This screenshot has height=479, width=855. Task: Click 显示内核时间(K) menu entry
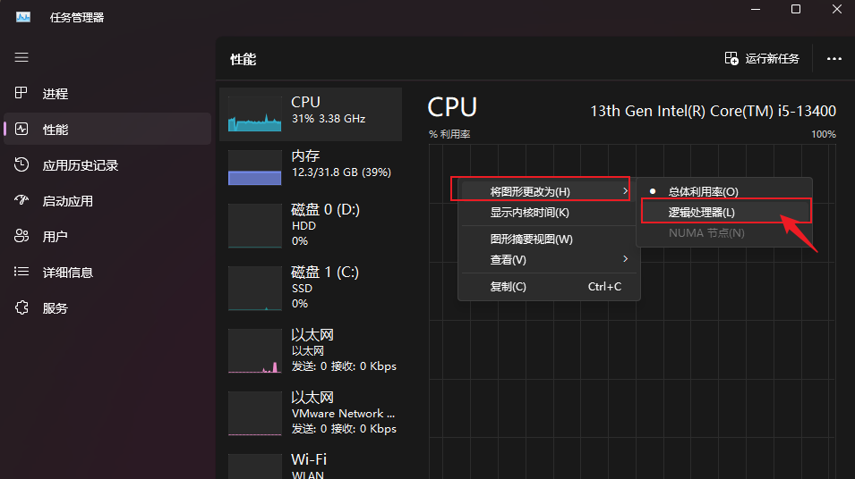[549, 213]
